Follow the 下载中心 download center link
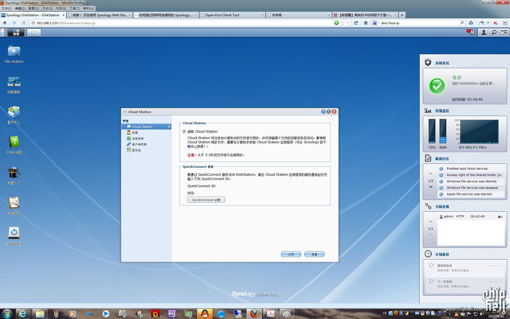This screenshot has height=319, width=510. pos(257,144)
